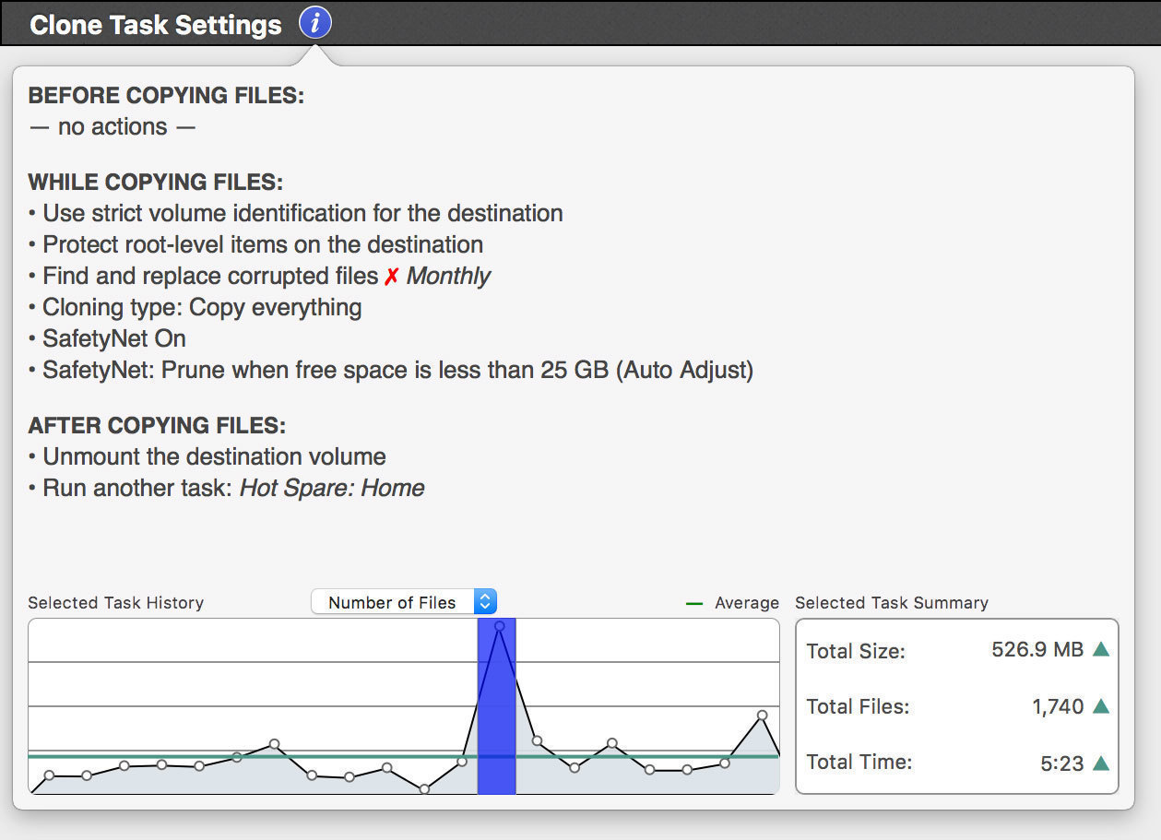Click the green triangle next to Total Size
The image size is (1161, 840).
(x=1100, y=649)
